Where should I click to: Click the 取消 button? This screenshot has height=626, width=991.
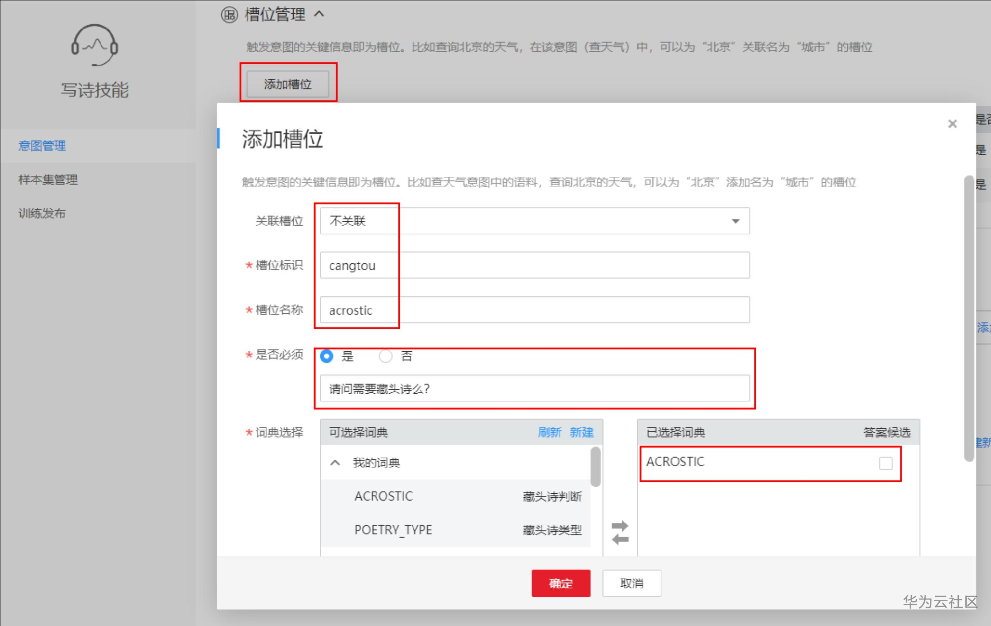point(631,583)
